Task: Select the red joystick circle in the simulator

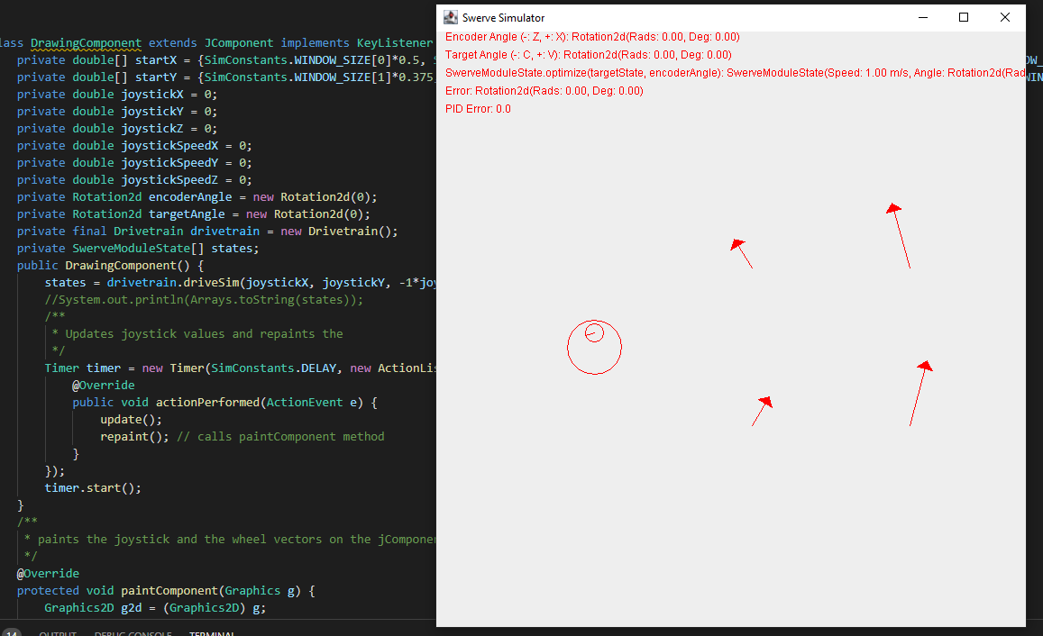Action: (x=595, y=348)
